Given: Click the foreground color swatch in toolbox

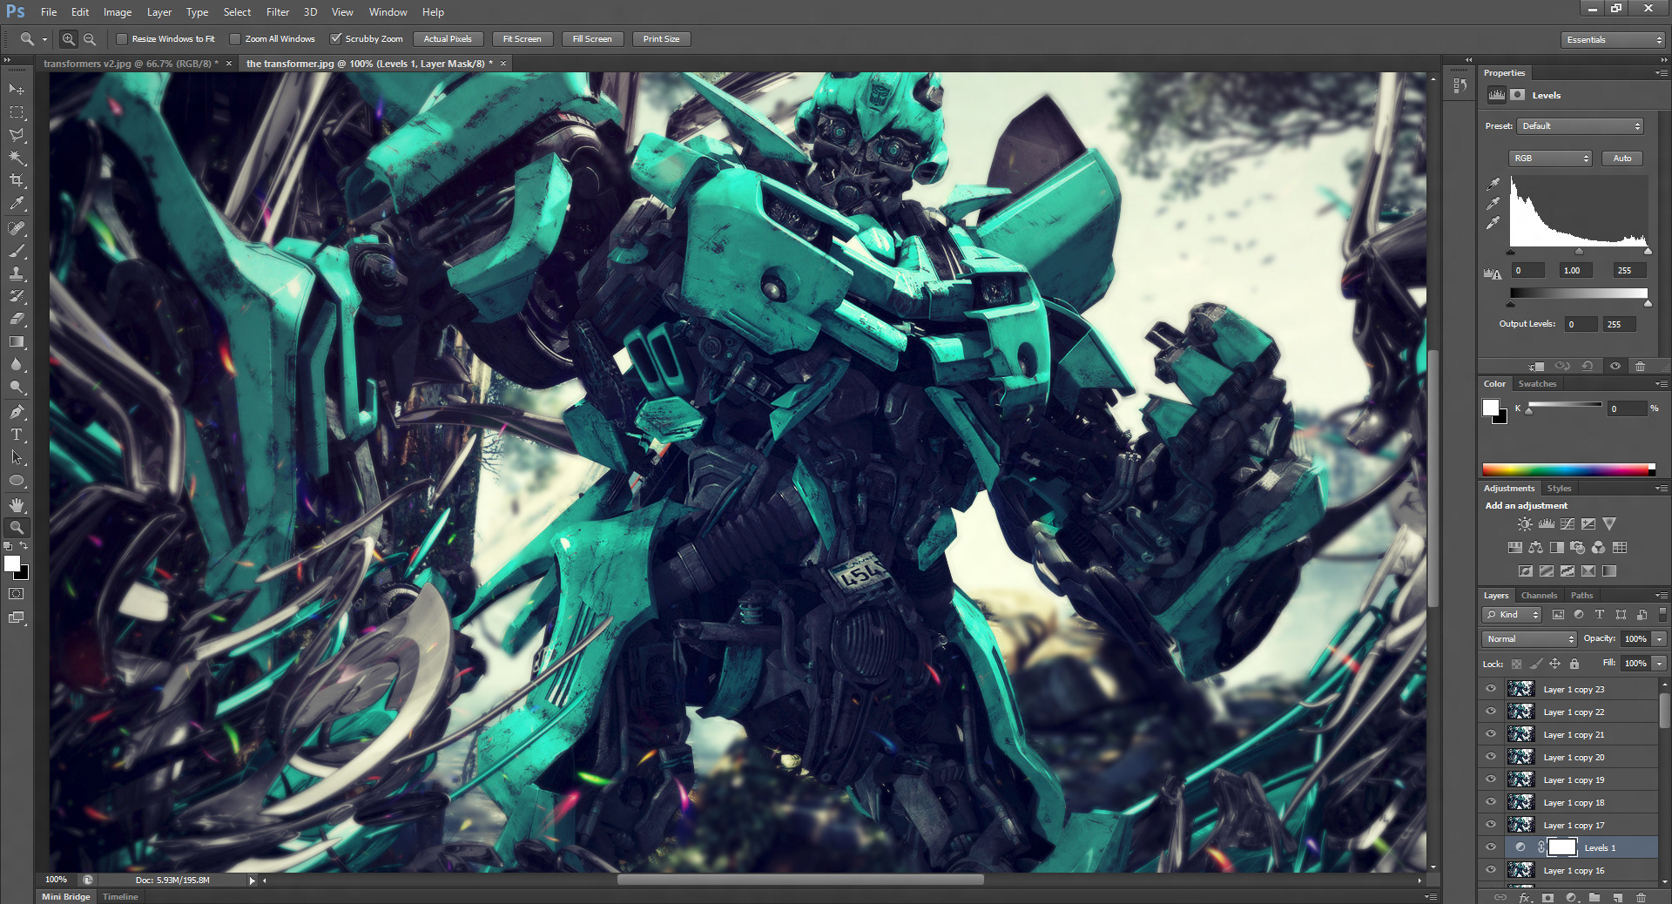Looking at the screenshot, I should (x=12, y=563).
